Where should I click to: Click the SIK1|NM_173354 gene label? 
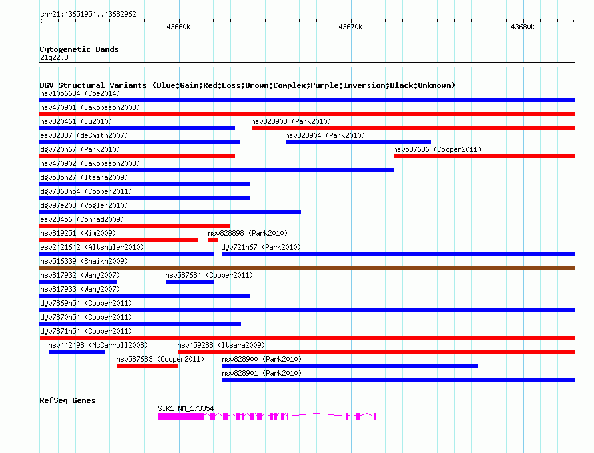pyautogui.click(x=186, y=408)
